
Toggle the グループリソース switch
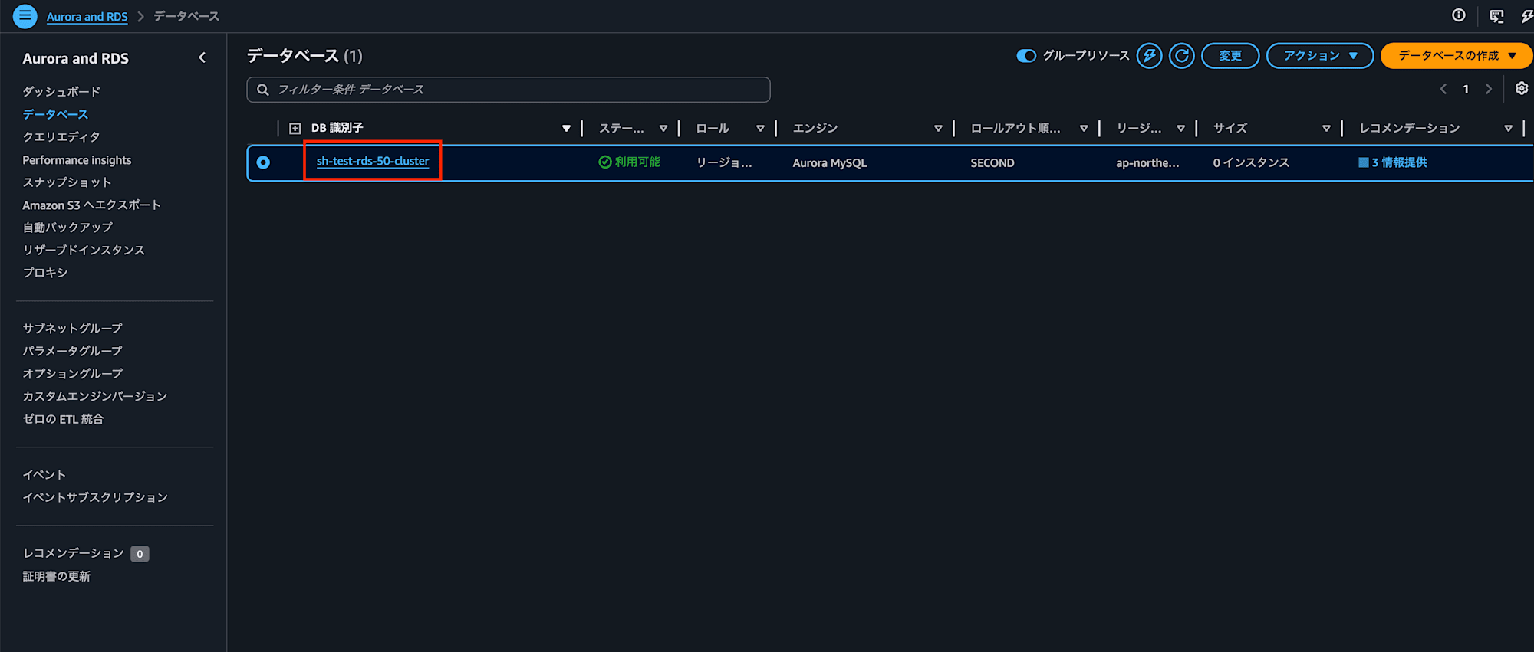click(x=1026, y=55)
